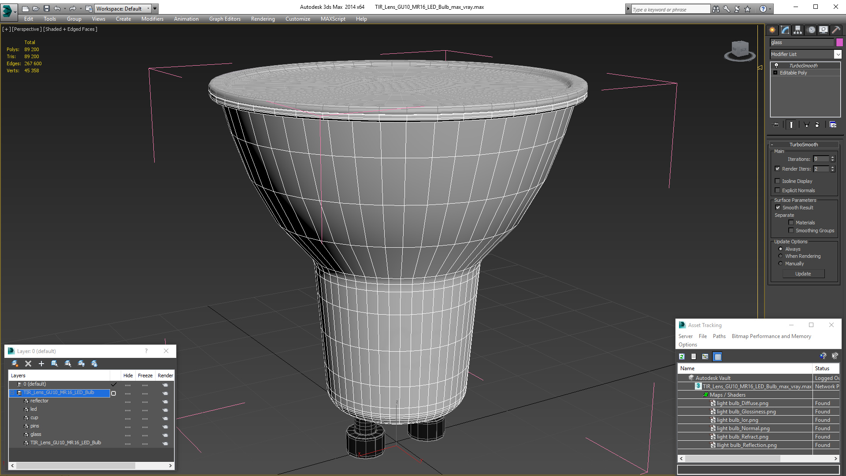Open the Utilities hammer panel tab
The width and height of the screenshot is (846, 476).
point(836,30)
